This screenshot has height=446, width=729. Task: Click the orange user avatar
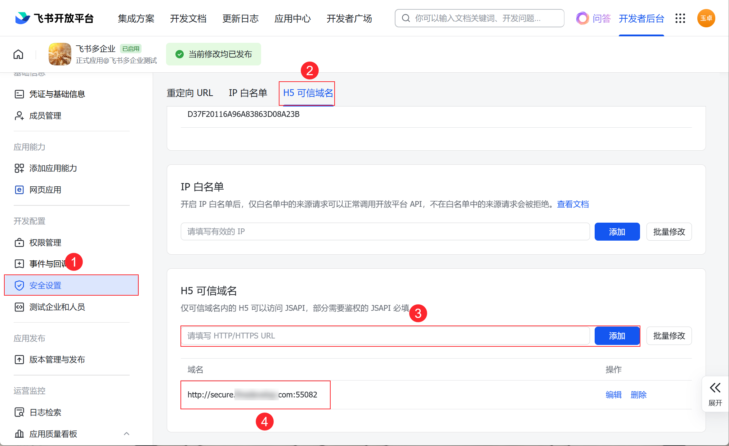706,18
